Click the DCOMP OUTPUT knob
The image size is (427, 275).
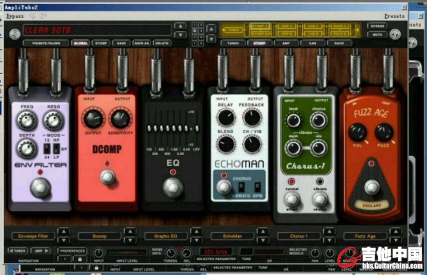tap(93, 119)
